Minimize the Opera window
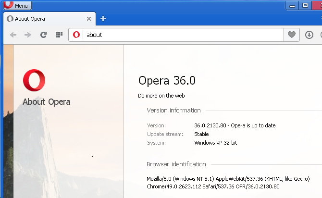 (292, 5)
